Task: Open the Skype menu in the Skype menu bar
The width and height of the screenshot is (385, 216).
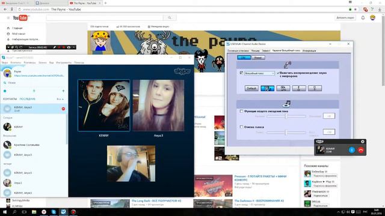Action: [x=5, y=62]
